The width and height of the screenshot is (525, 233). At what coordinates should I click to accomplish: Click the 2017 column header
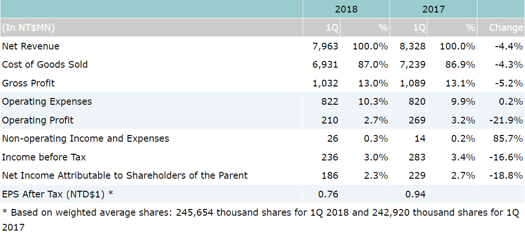tap(433, 9)
